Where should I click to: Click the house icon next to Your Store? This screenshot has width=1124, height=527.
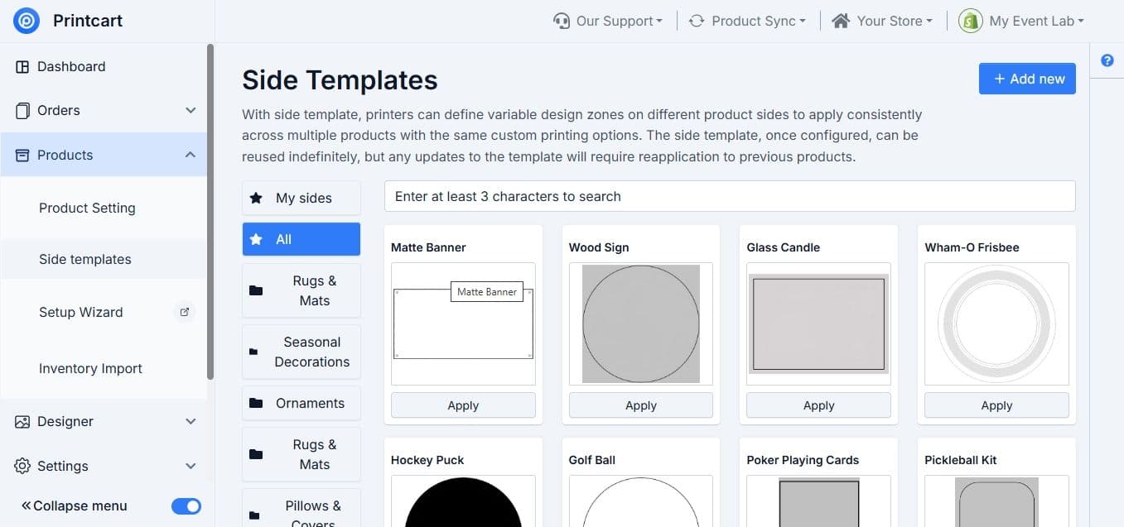[841, 21]
